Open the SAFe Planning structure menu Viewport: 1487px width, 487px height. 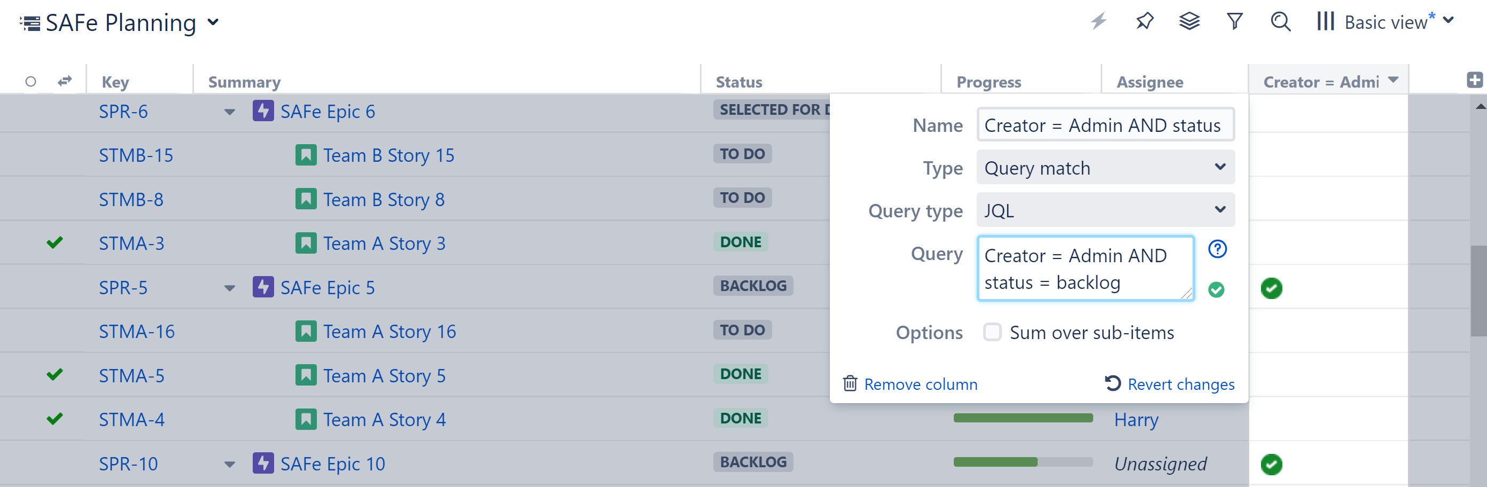[x=213, y=23]
